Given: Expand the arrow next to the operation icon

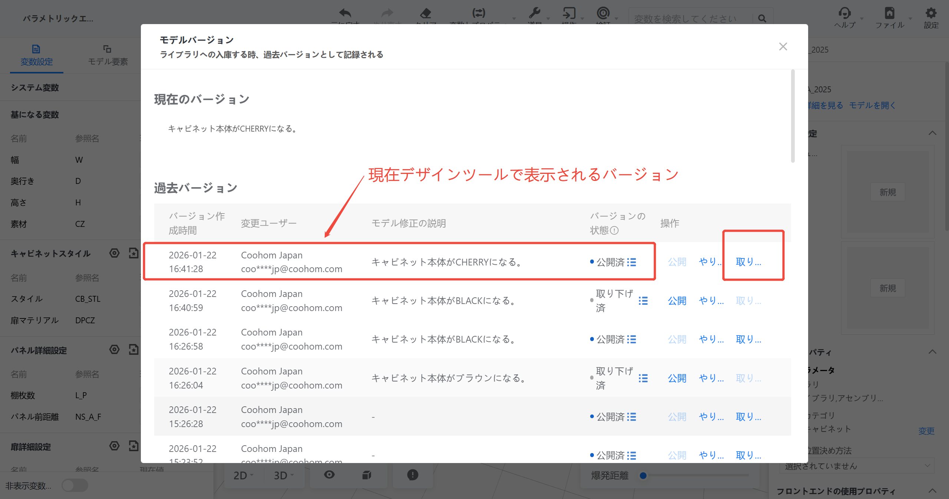Looking at the screenshot, I should coord(582,18).
